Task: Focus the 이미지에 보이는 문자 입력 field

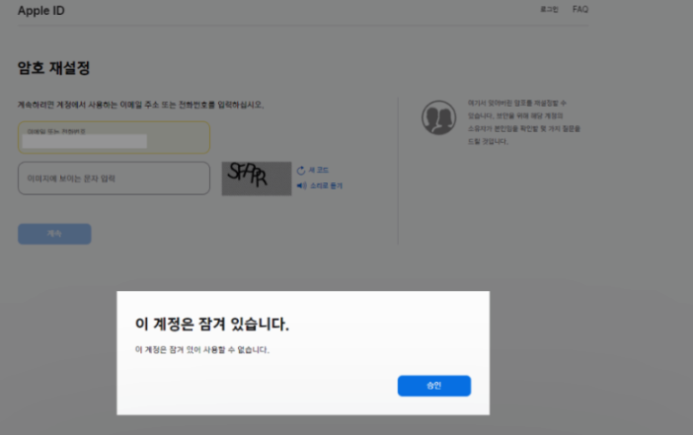Action: point(115,178)
